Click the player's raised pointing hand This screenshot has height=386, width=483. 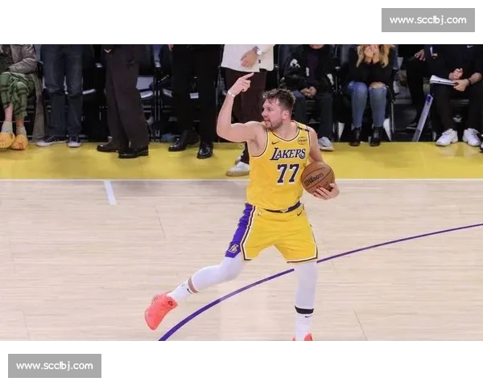tap(240, 82)
